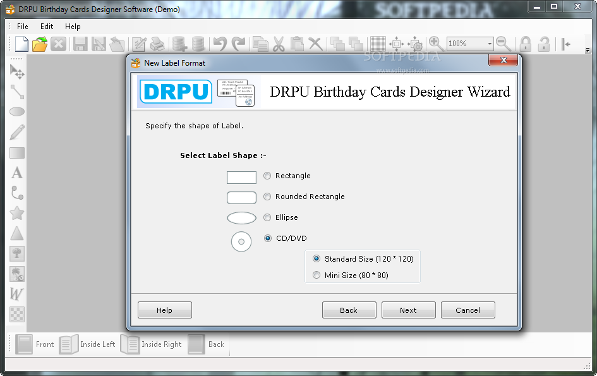Select the rectangle shape tool
This screenshot has width=597, height=376.
17,153
